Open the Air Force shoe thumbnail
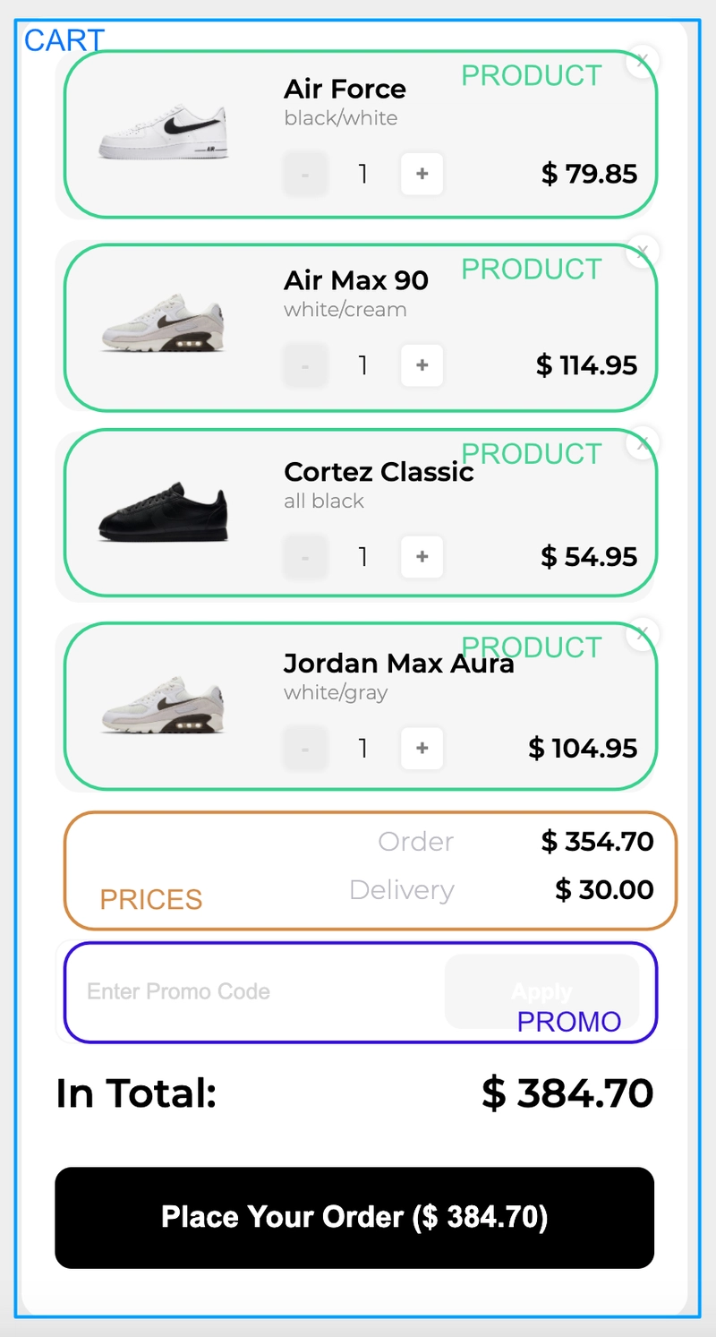This screenshot has height=1337, width=716. click(x=163, y=133)
